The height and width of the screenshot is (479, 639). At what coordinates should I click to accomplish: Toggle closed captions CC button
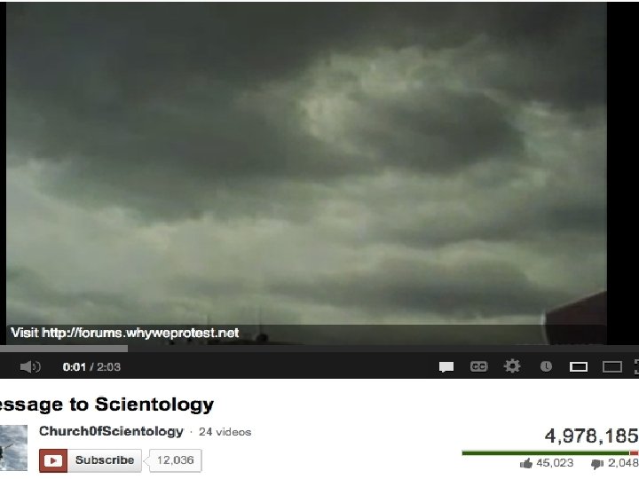tap(478, 366)
